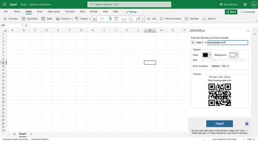
Task: Select the Sheet1 tab
Action: point(22,134)
